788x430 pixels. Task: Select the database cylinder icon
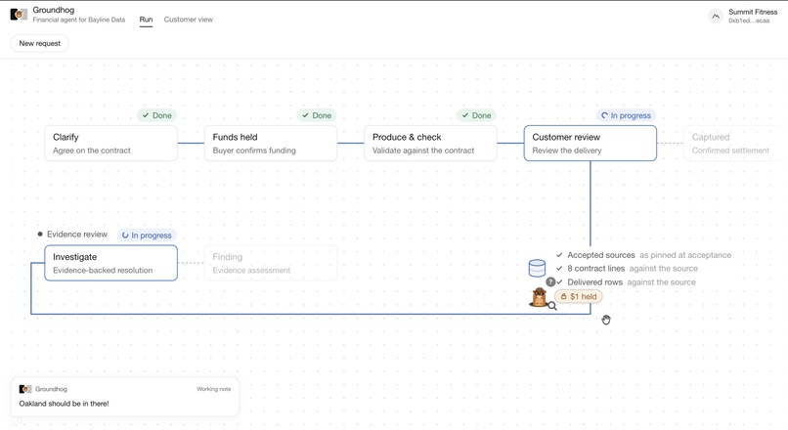(537, 268)
